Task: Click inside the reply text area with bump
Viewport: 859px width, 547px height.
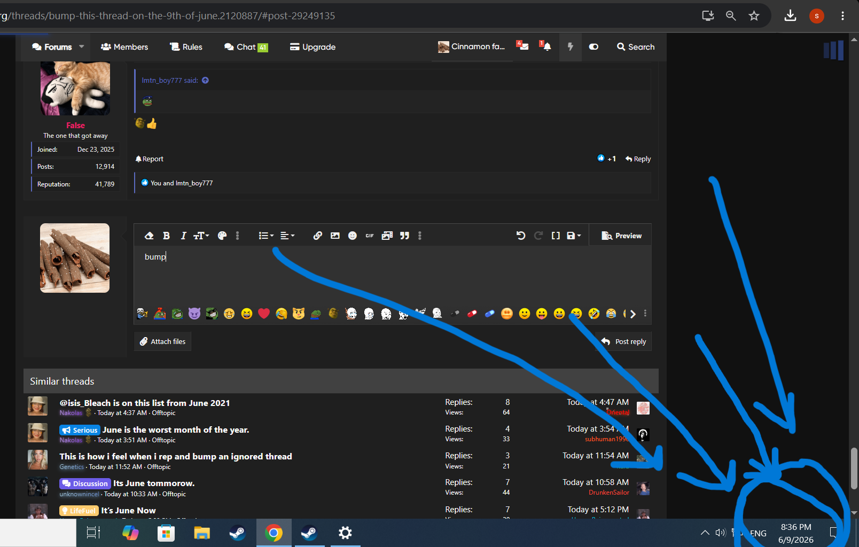Action: [393, 275]
